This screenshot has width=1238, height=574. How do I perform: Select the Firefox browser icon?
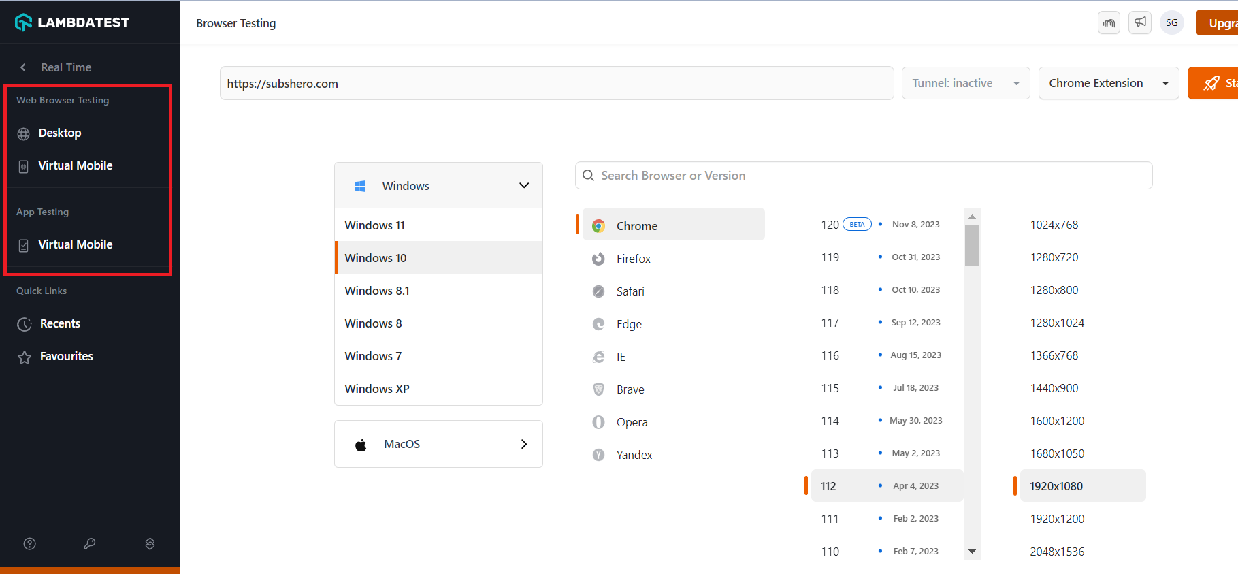coord(598,259)
